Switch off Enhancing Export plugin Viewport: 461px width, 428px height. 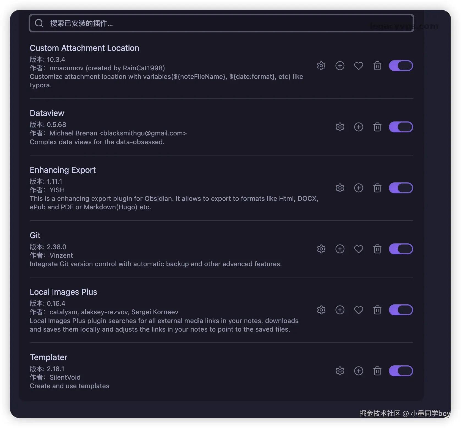tap(401, 188)
